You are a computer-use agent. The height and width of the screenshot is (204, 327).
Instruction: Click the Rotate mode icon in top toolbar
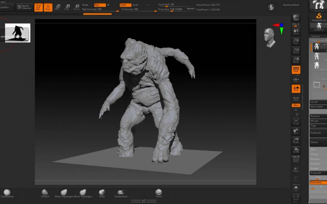click(x=77, y=7)
